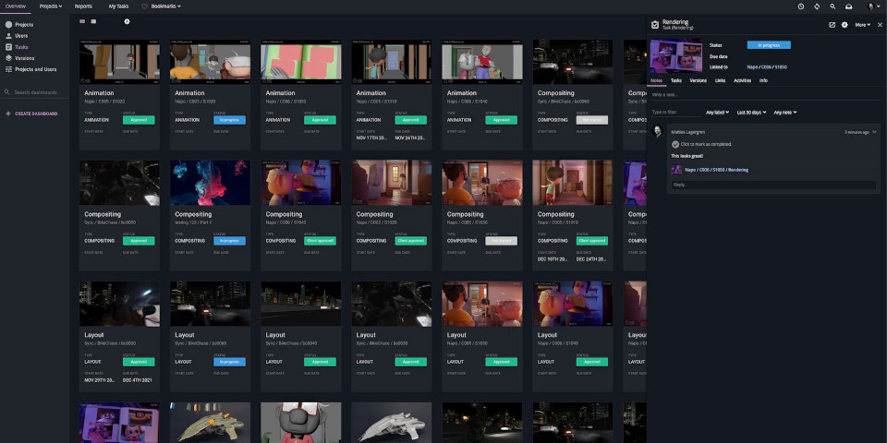Open the gear settings in Rendering panel
887x443 pixels.
844,25
